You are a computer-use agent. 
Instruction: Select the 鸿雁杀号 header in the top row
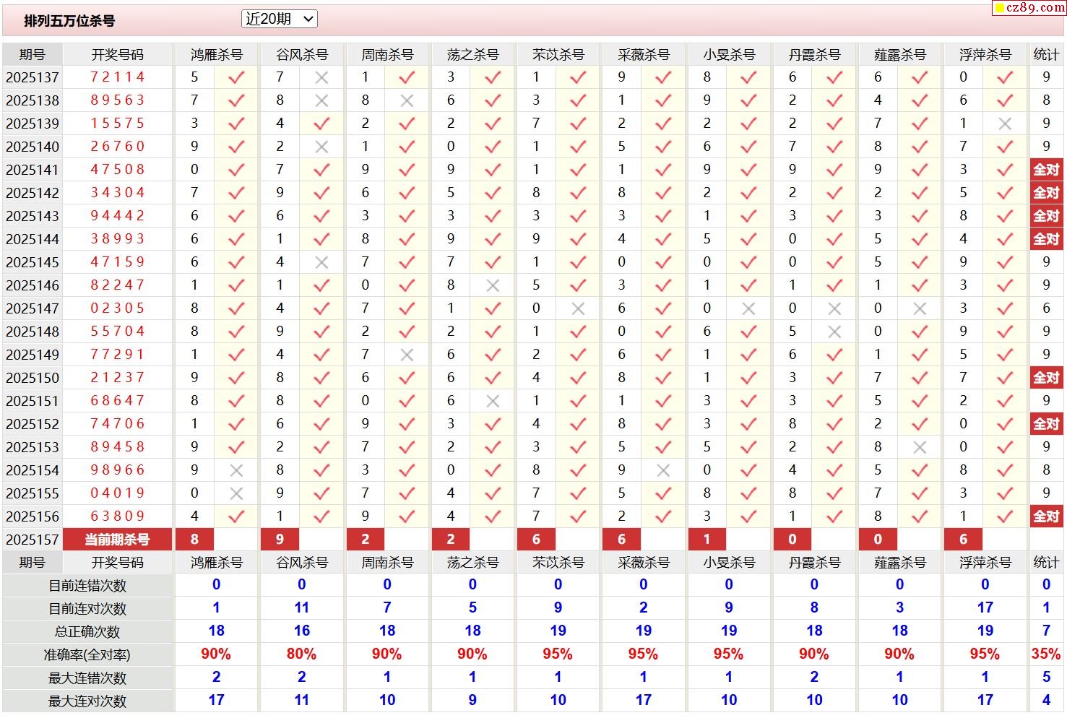click(x=217, y=55)
